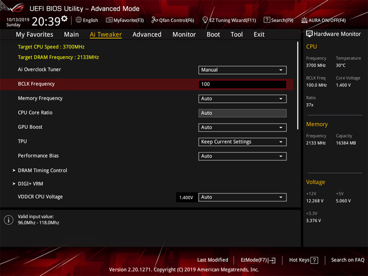Click the EzMode exit arrow icon
The width and height of the screenshot is (368, 276).
click(272, 260)
